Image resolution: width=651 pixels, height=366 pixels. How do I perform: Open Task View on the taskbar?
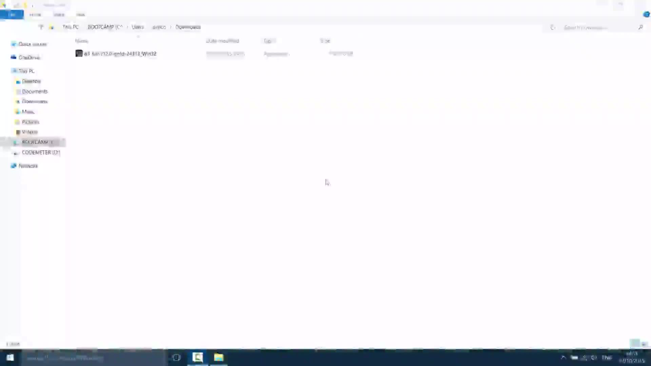[x=176, y=358]
